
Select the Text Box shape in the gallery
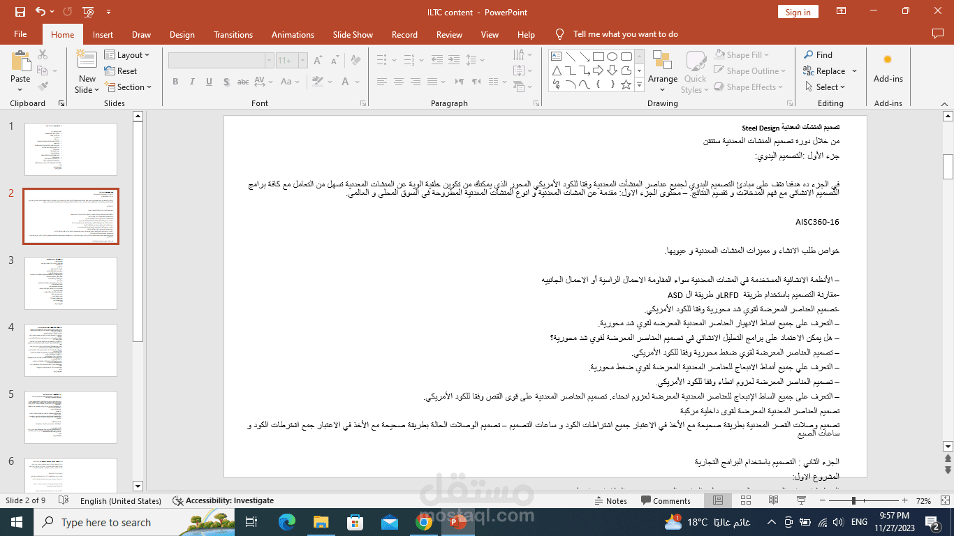click(x=557, y=57)
